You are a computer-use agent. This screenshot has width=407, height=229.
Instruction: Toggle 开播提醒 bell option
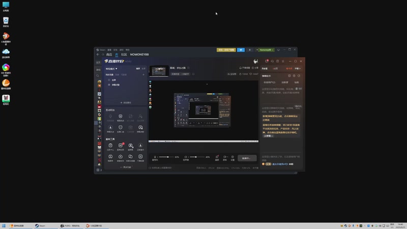coord(245,68)
